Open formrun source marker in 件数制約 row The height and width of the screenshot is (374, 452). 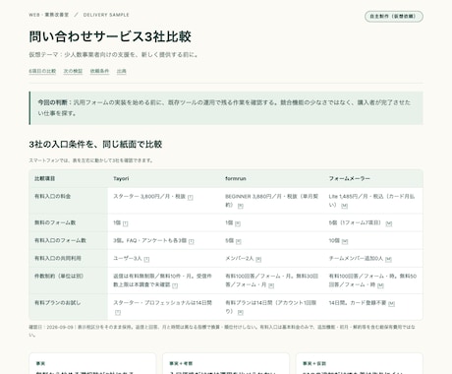(271, 285)
